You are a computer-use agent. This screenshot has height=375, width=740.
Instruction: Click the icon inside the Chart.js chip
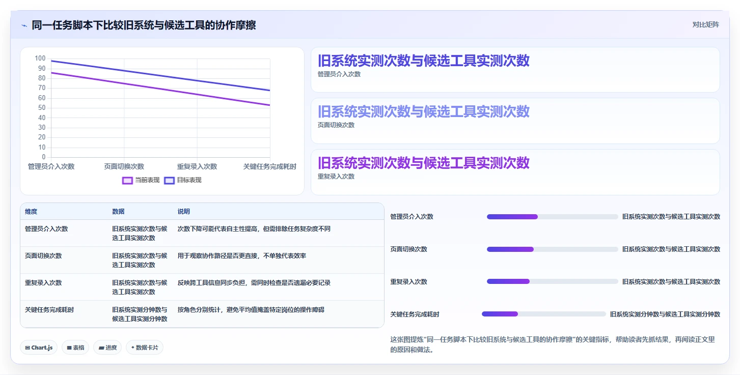coord(28,348)
